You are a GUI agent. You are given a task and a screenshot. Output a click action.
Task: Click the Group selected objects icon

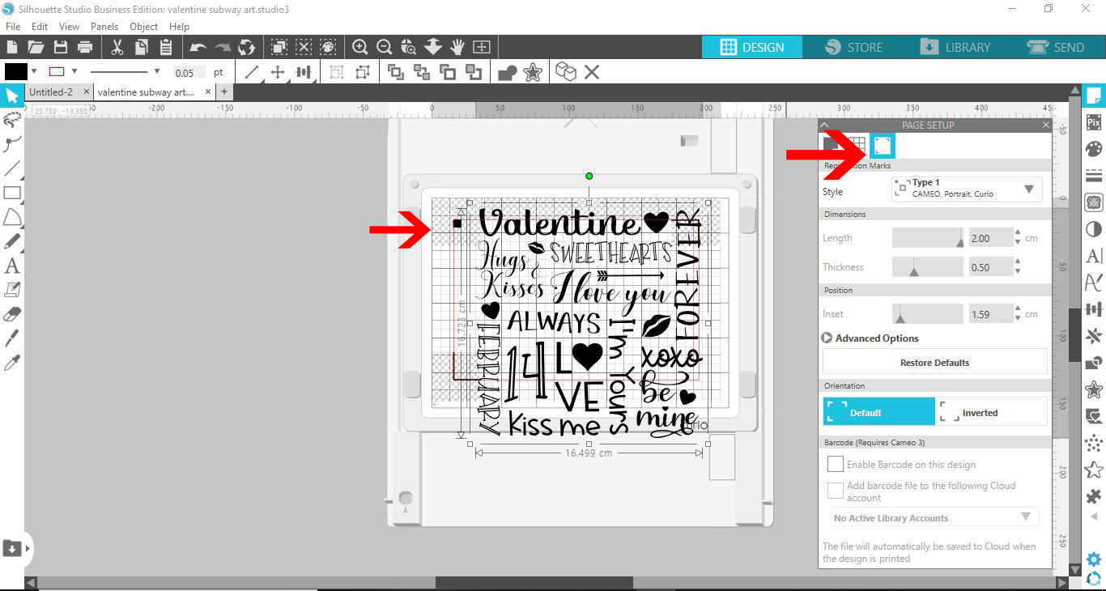[337, 73]
